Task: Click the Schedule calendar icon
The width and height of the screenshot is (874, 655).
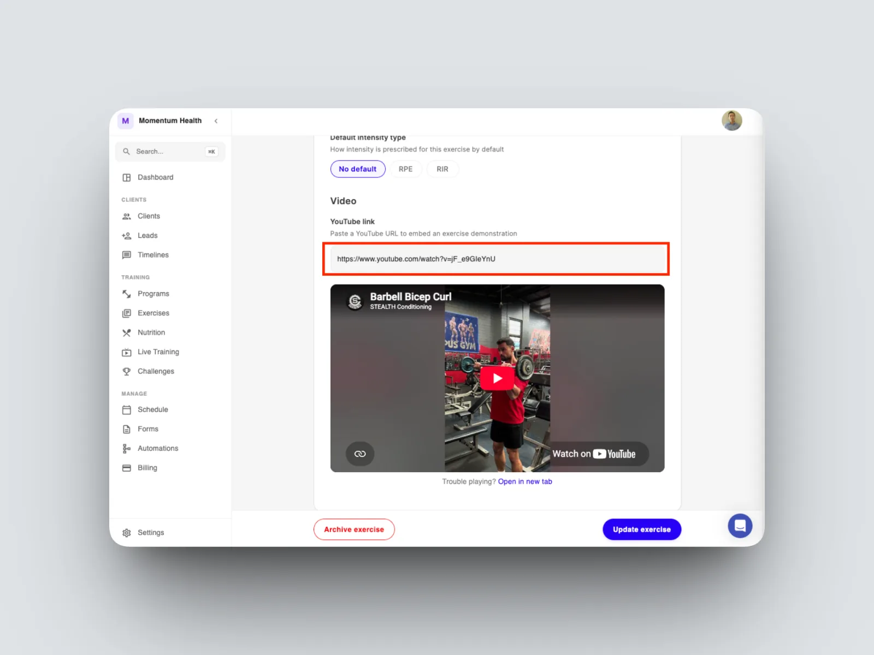Action: (127, 409)
